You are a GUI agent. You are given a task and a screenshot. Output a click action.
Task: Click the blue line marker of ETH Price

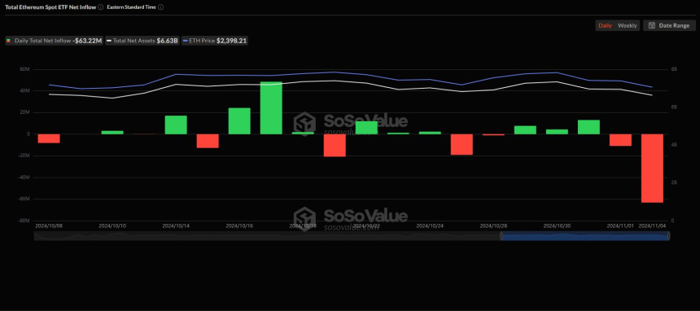click(186, 41)
